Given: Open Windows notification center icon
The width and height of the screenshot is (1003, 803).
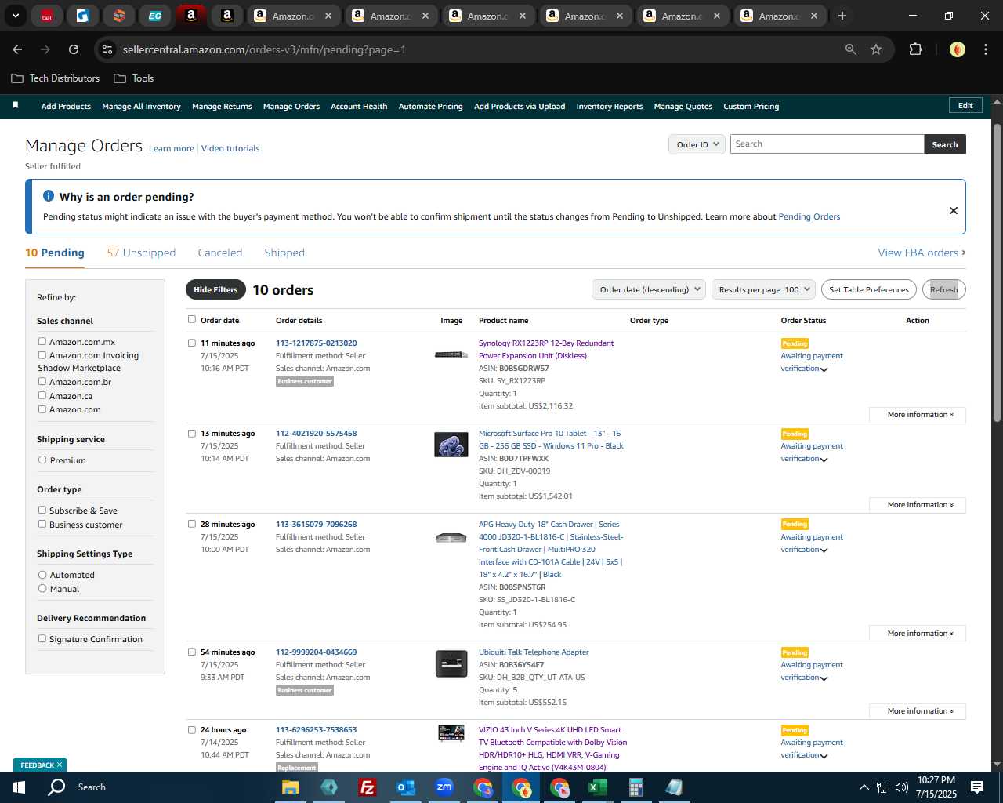Looking at the screenshot, I should tap(977, 787).
